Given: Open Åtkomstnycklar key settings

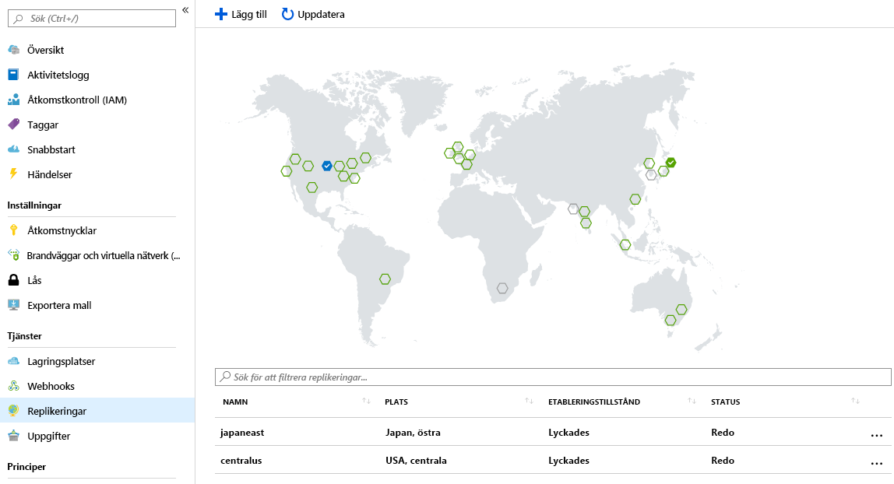Looking at the screenshot, I should [x=62, y=230].
